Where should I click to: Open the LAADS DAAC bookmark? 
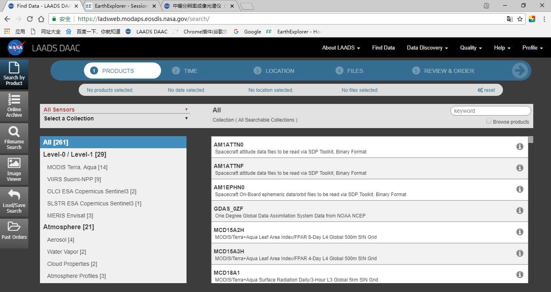[x=147, y=31]
